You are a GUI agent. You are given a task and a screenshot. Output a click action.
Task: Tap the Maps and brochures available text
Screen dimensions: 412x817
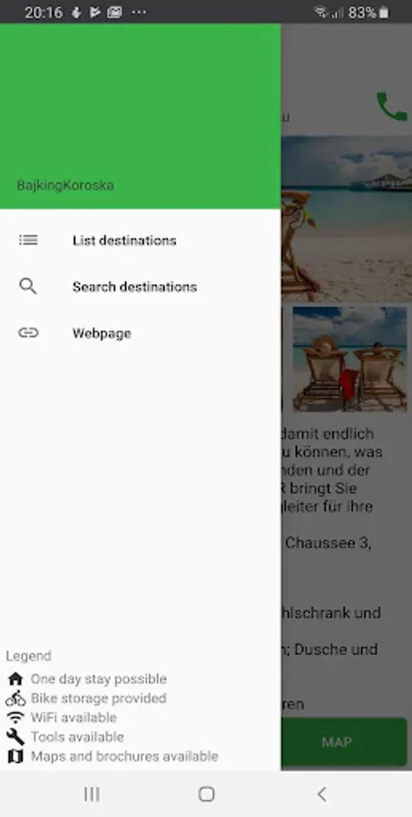(124, 756)
